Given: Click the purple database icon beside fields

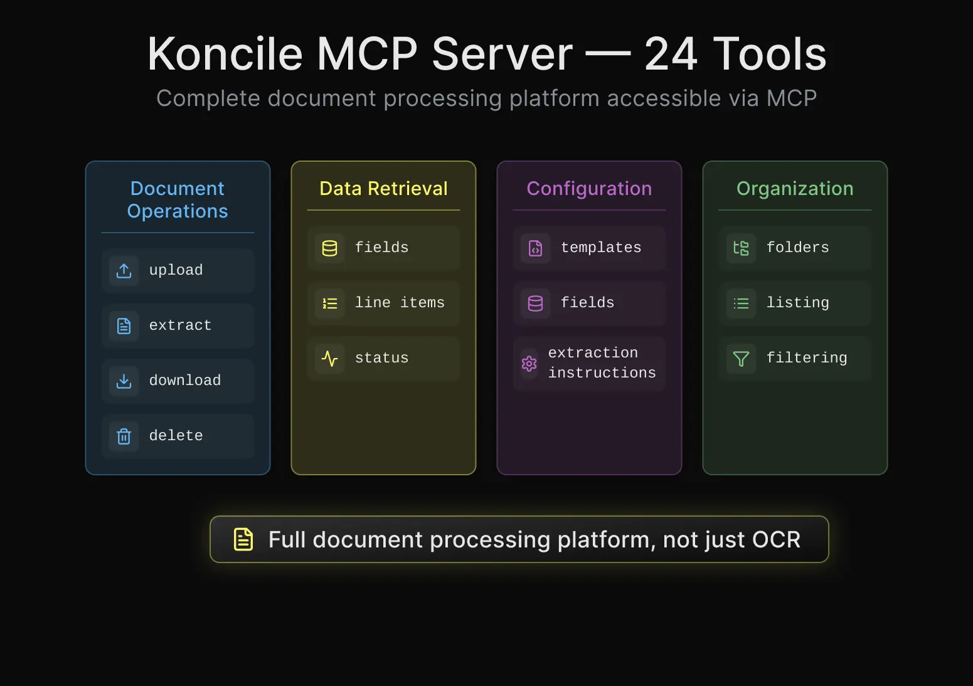Looking at the screenshot, I should [536, 303].
